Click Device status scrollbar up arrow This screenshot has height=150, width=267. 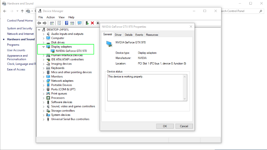[x=185, y=77]
